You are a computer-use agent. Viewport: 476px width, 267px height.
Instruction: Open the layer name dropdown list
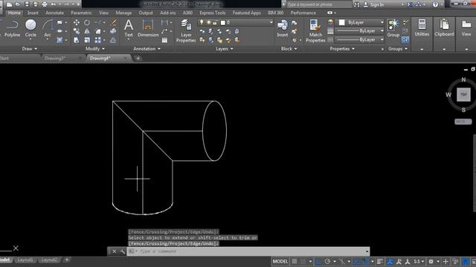(x=271, y=22)
